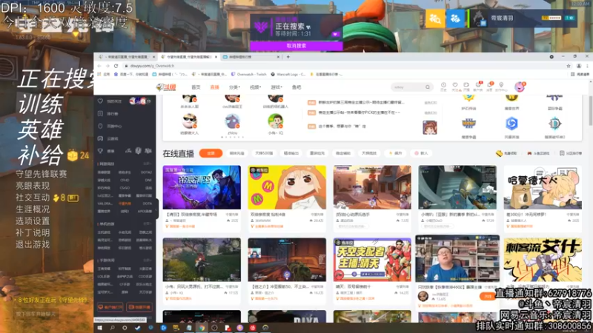Viewport: 593px width, 333px height.
Task: Cancel the match search with 取消搜索 button
Action: click(296, 46)
